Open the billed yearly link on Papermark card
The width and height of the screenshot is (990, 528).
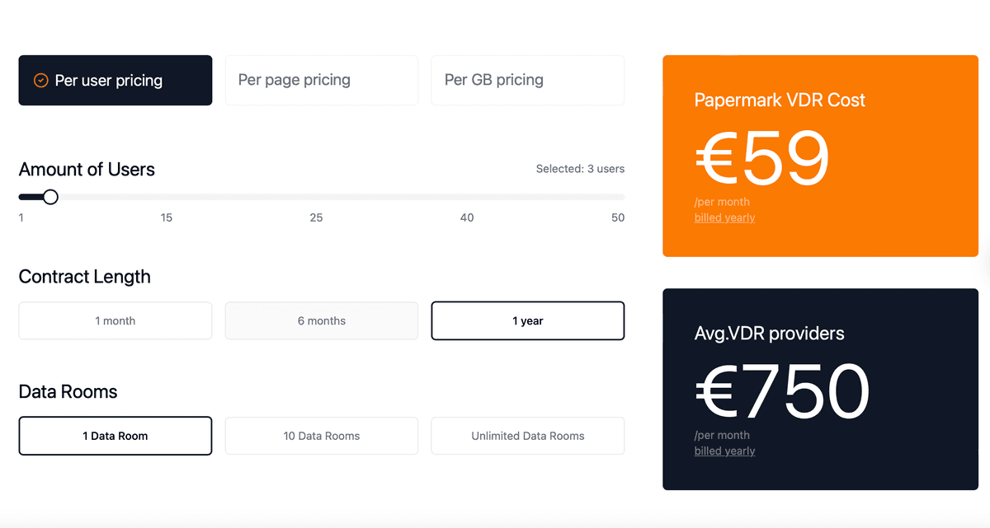(724, 217)
